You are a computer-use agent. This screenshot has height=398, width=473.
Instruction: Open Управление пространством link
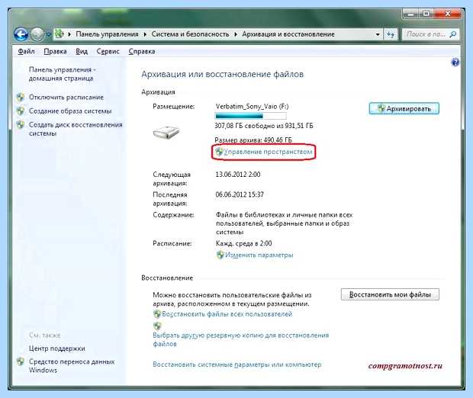[x=268, y=152]
